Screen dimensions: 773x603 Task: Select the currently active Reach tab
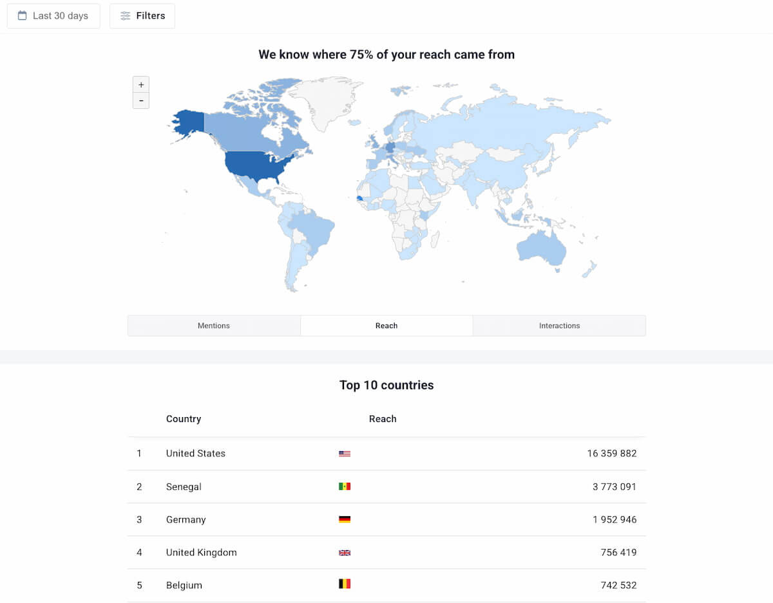coord(386,326)
